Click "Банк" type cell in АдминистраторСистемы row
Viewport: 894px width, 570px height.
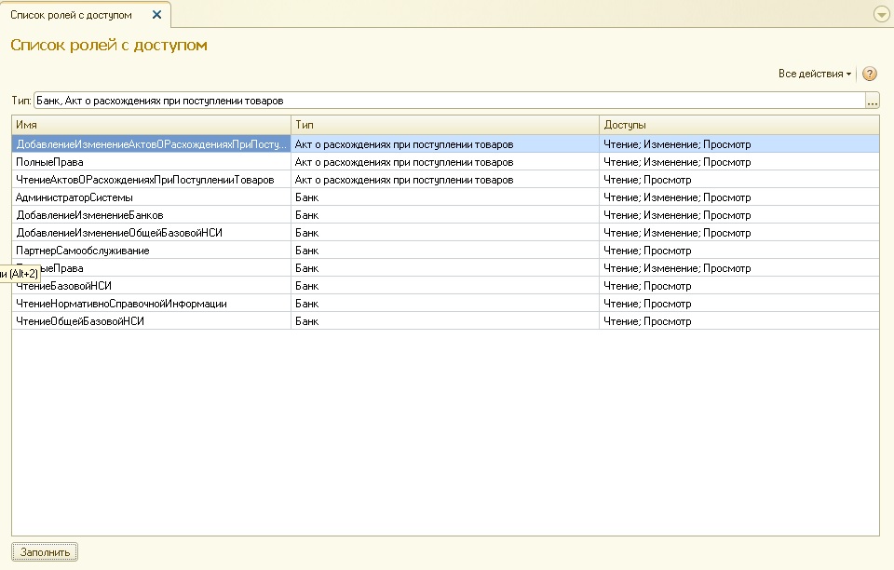[x=445, y=197]
